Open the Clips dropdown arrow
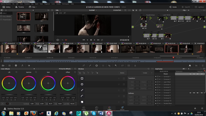Image resolution: width=206 pixels, height=116 pixels. pyautogui.click(x=36, y=7)
